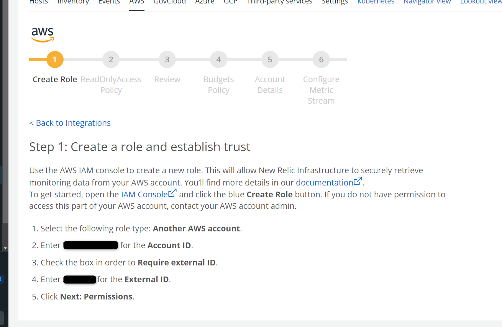This screenshot has width=502, height=327.
Task: Open the GovCloud tab
Action: click(170, 2)
